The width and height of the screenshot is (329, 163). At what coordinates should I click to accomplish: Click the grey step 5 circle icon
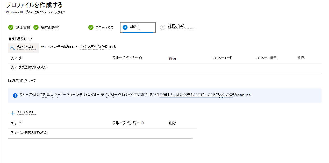click(x=162, y=27)
